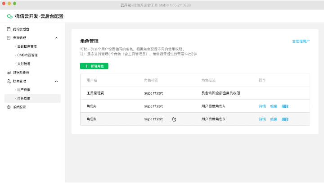Click the 操作 column header

pyautogui.click(x=262, y=80)
